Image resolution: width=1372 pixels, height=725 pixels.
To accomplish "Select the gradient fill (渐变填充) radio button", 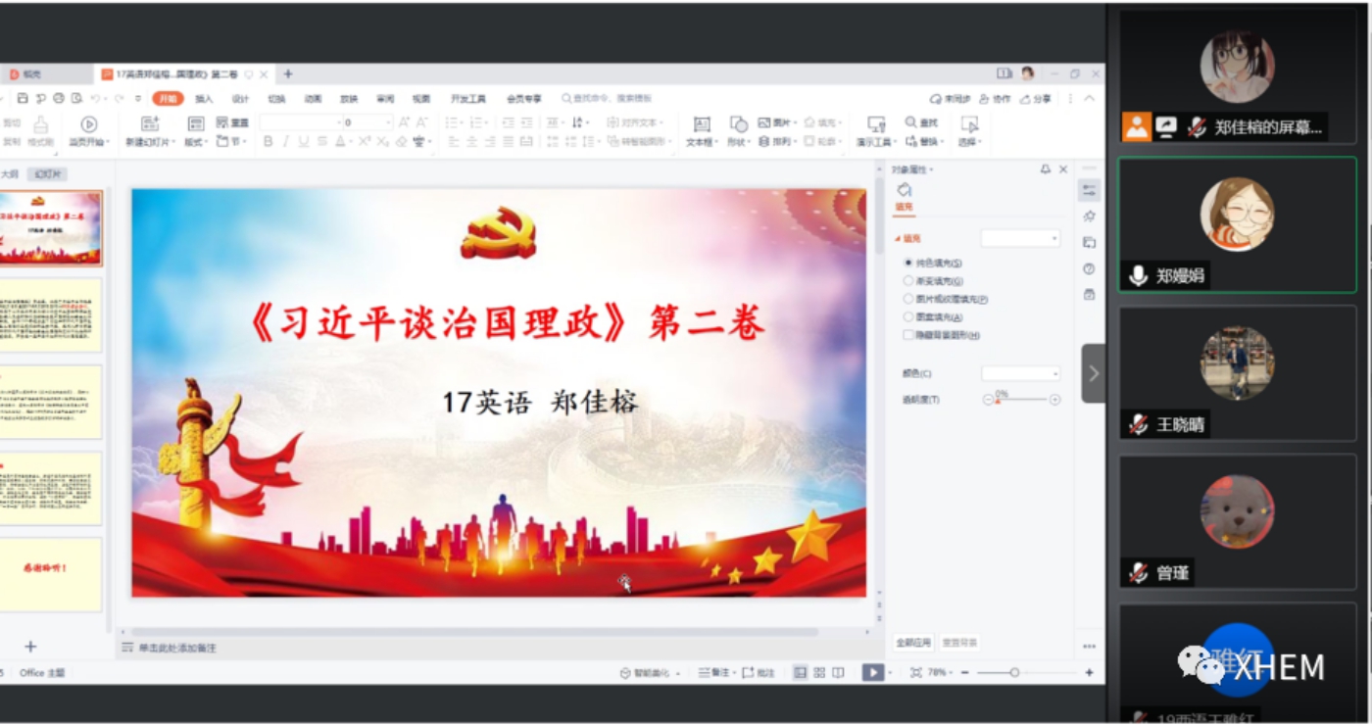I will (x=908, y=281).
